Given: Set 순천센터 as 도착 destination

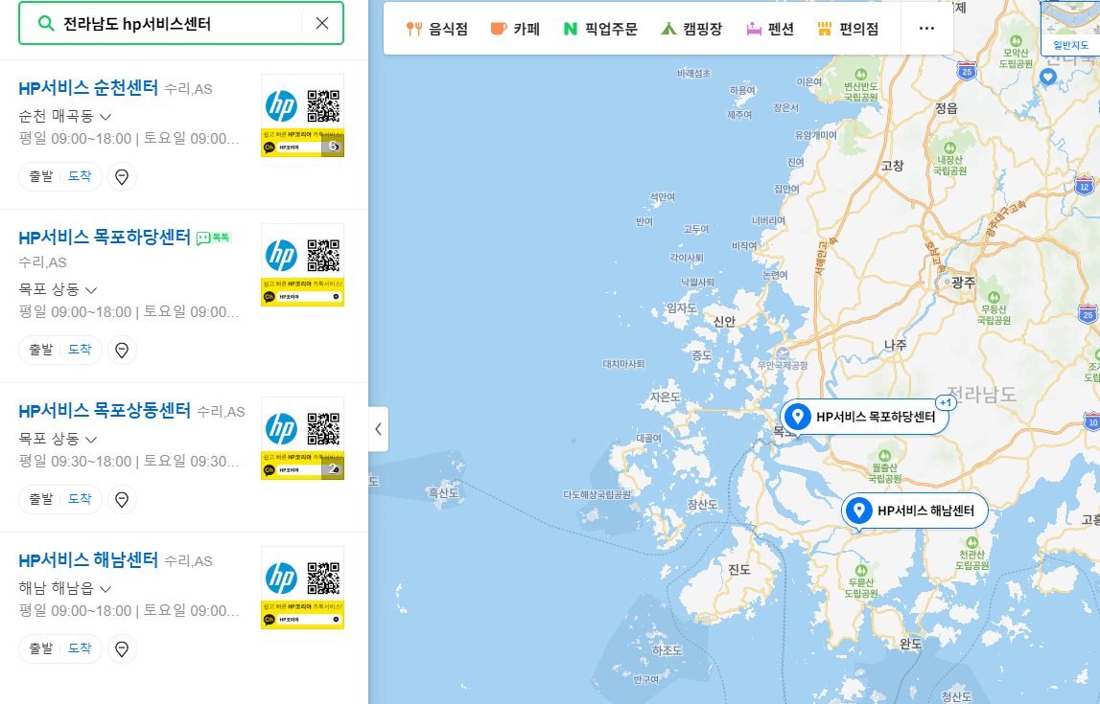Looking at the screenshot, I should pyautogui.click(x=80, y=176).
